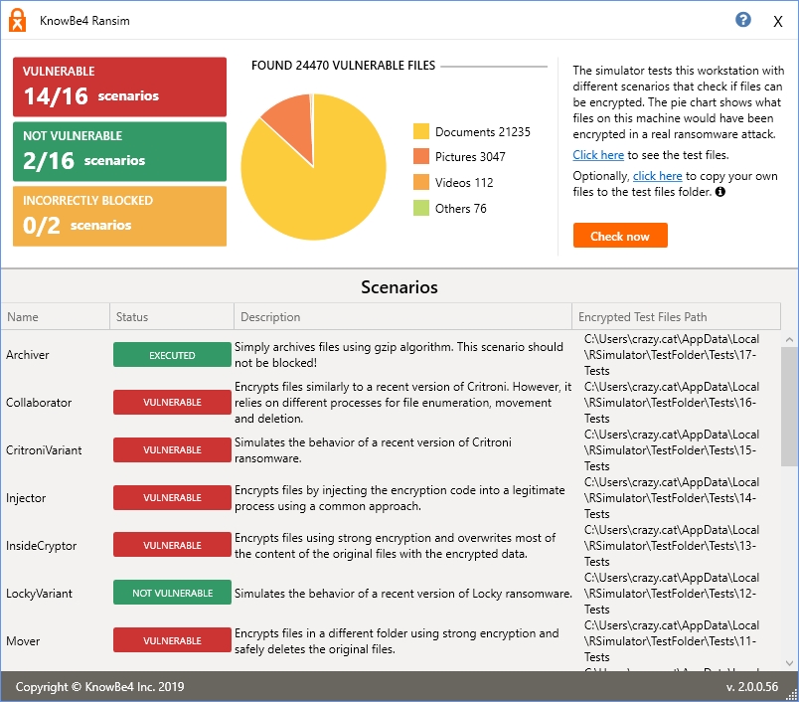Sort by the Description column header

click(x=402, y=316)
